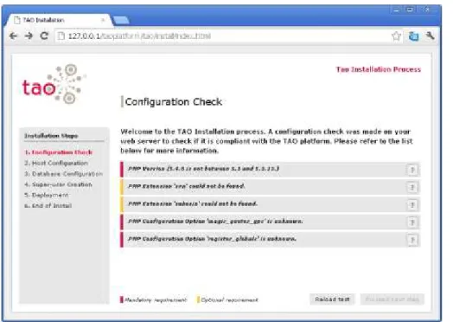Click the disabled proceed to next step button

pyautogui.click(x=392, y=299)
